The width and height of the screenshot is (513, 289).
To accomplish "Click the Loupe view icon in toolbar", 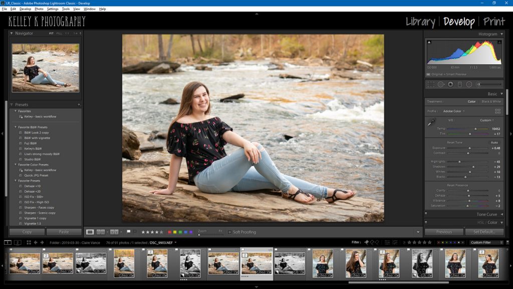I will [90, 232].
